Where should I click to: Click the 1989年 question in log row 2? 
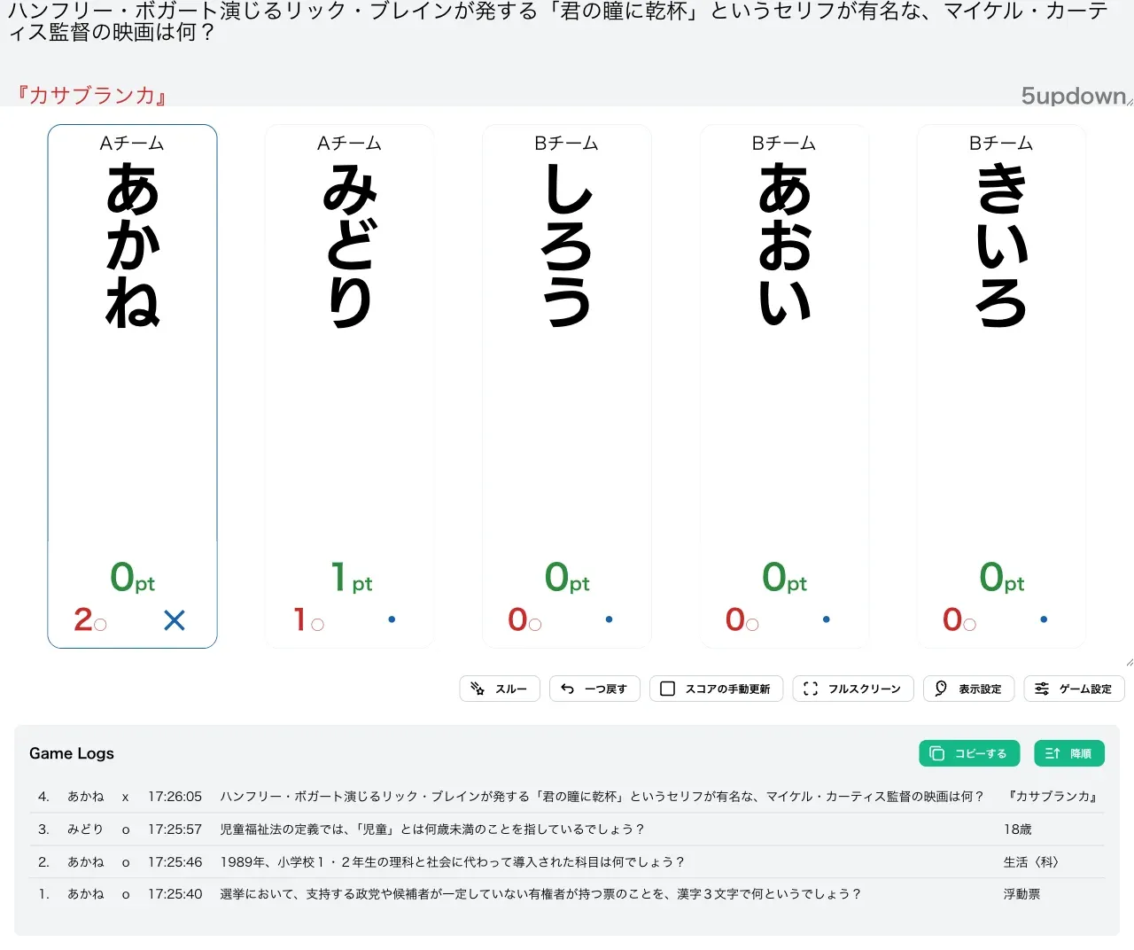point(453,862)
